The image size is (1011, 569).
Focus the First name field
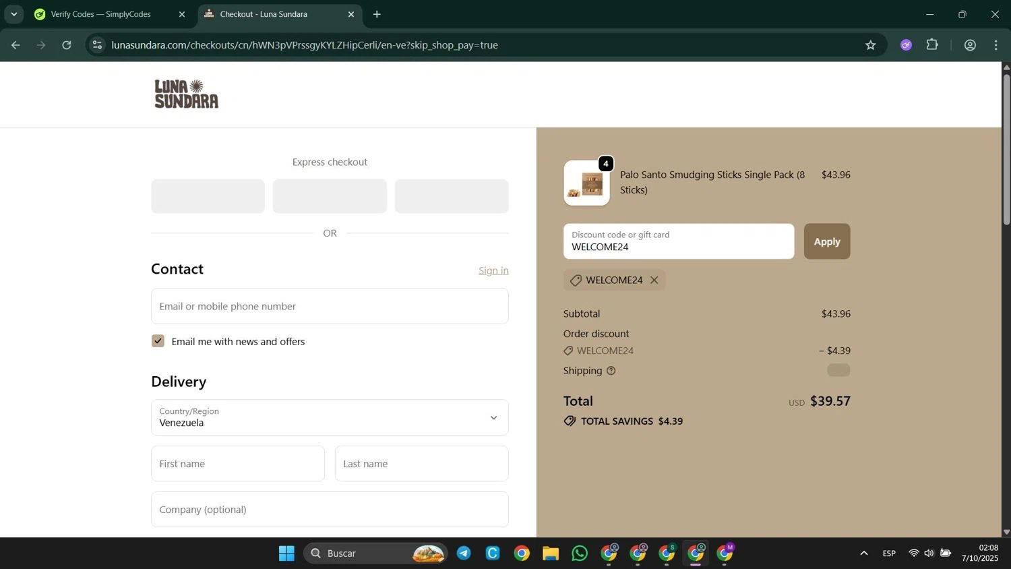238,464
